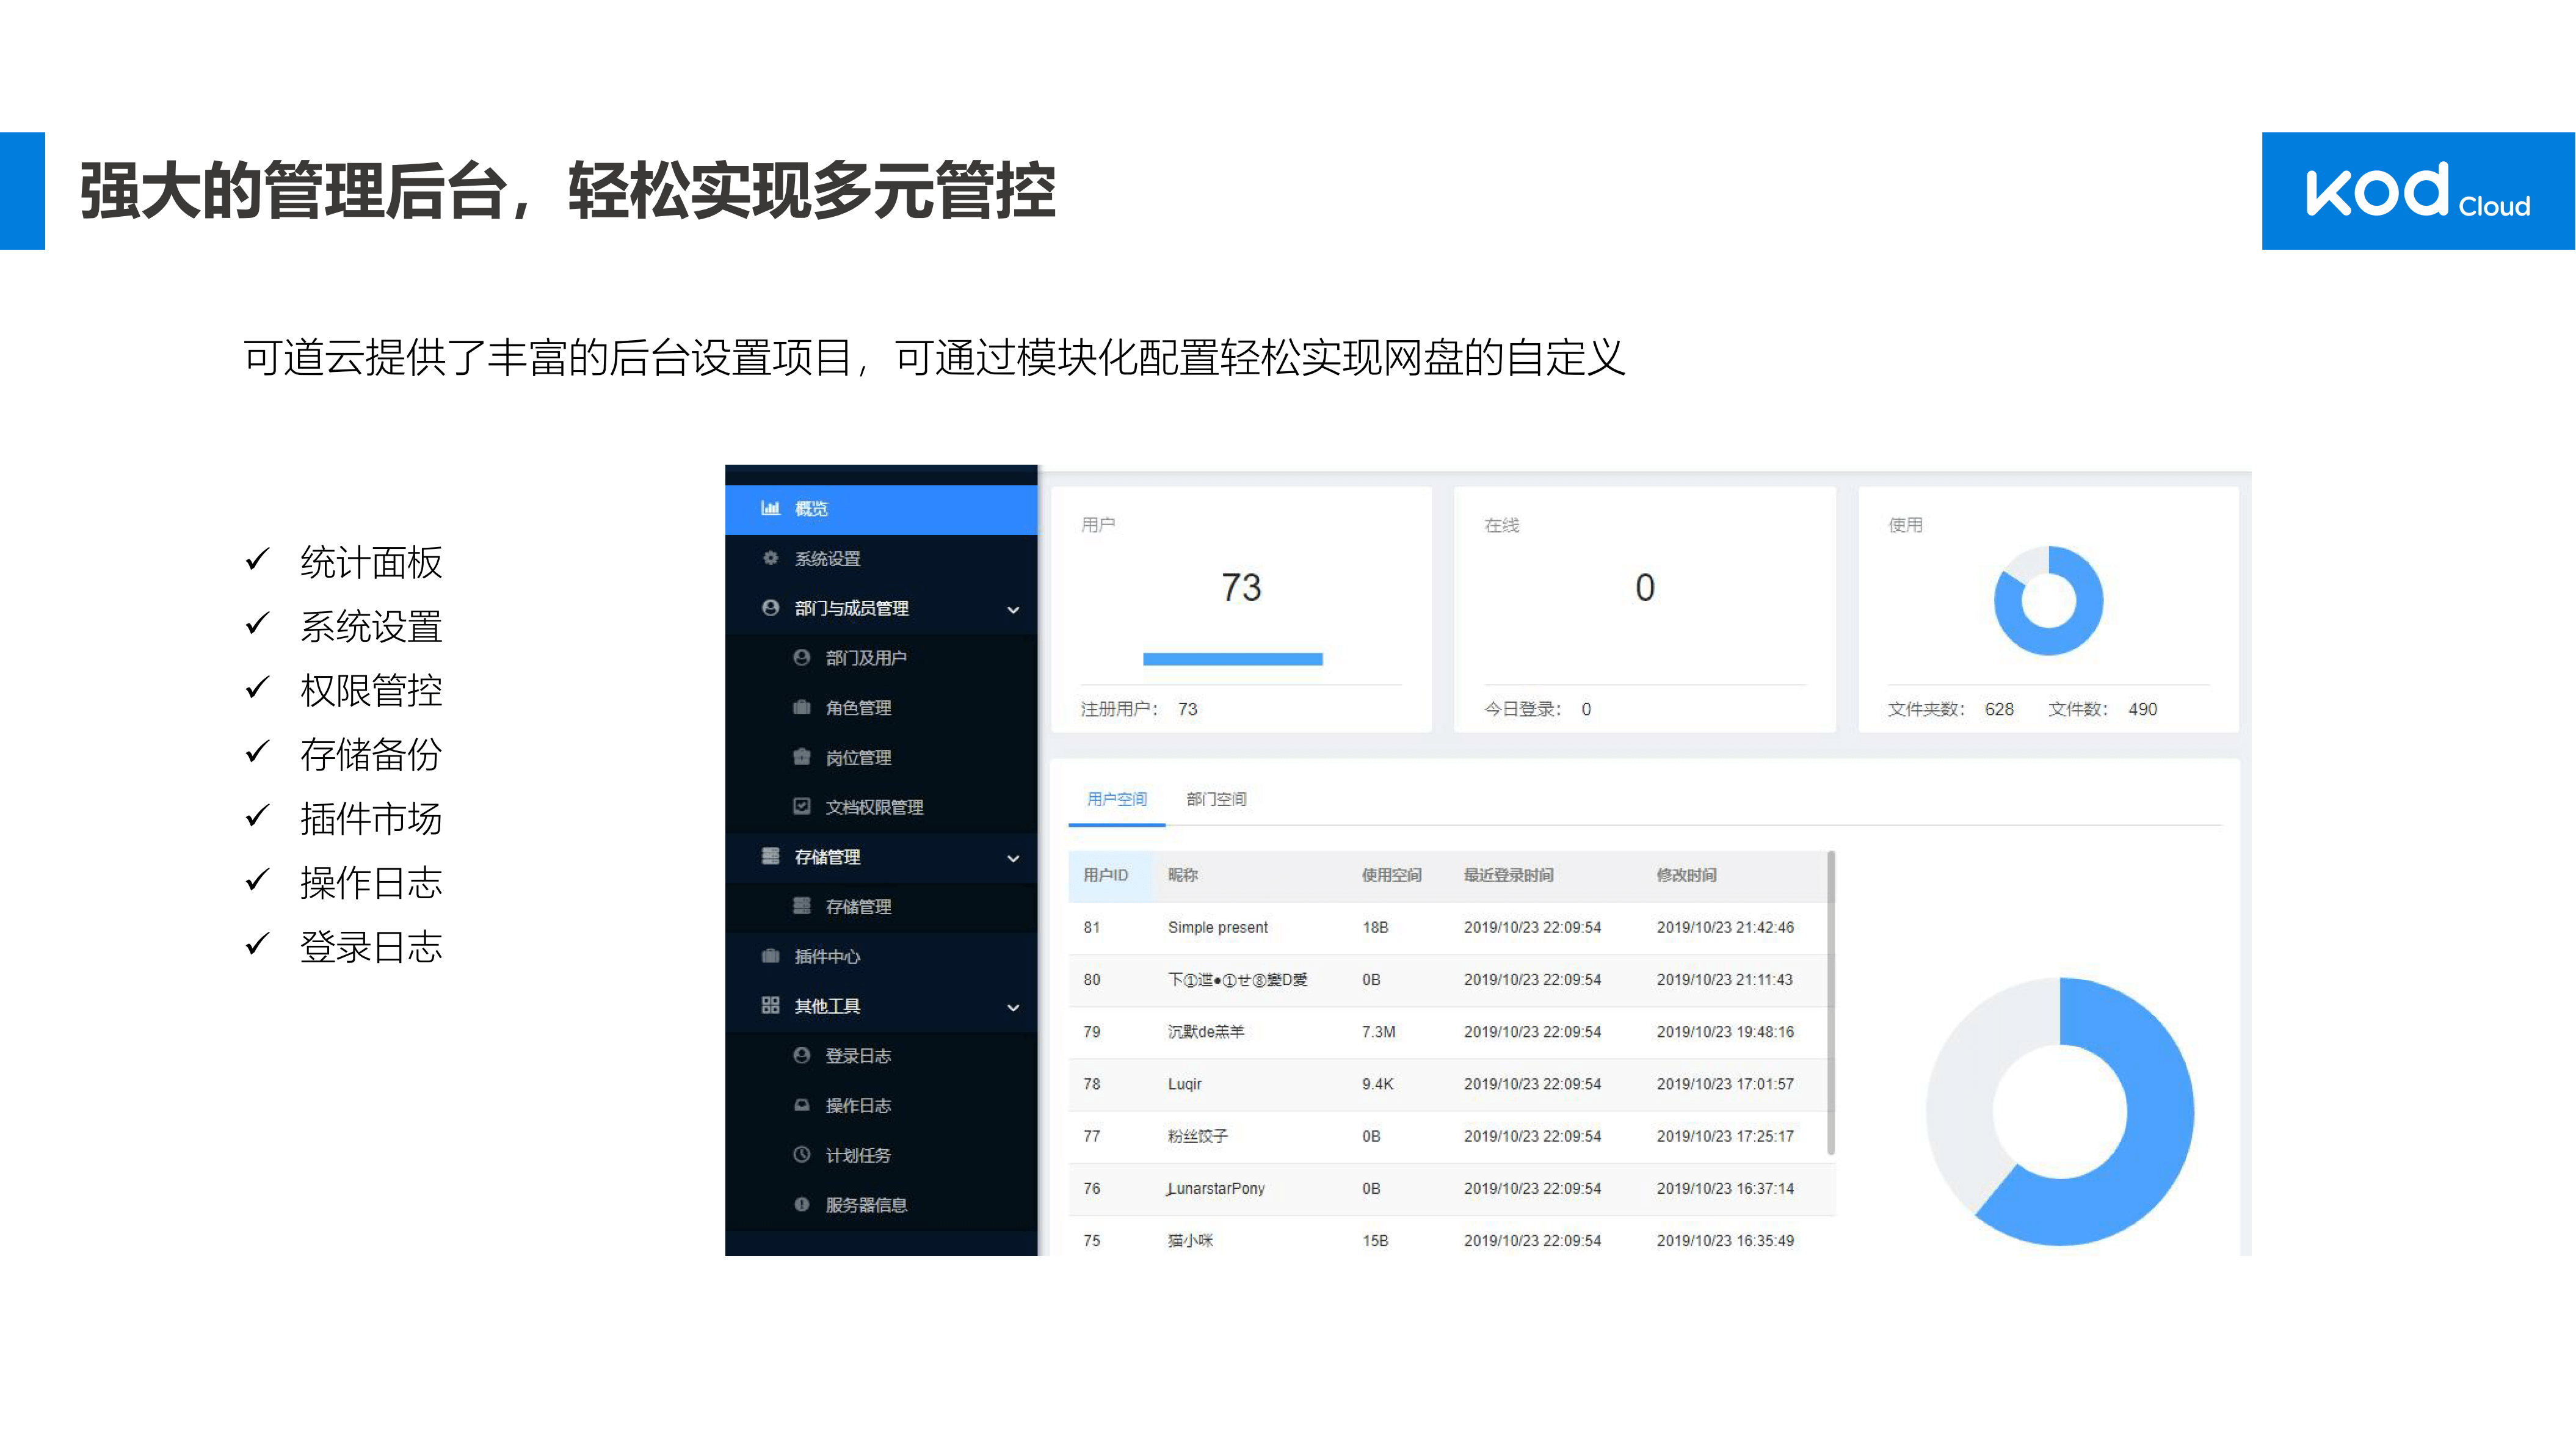Click the 角色管理 briefcase icon

[801, 707]
